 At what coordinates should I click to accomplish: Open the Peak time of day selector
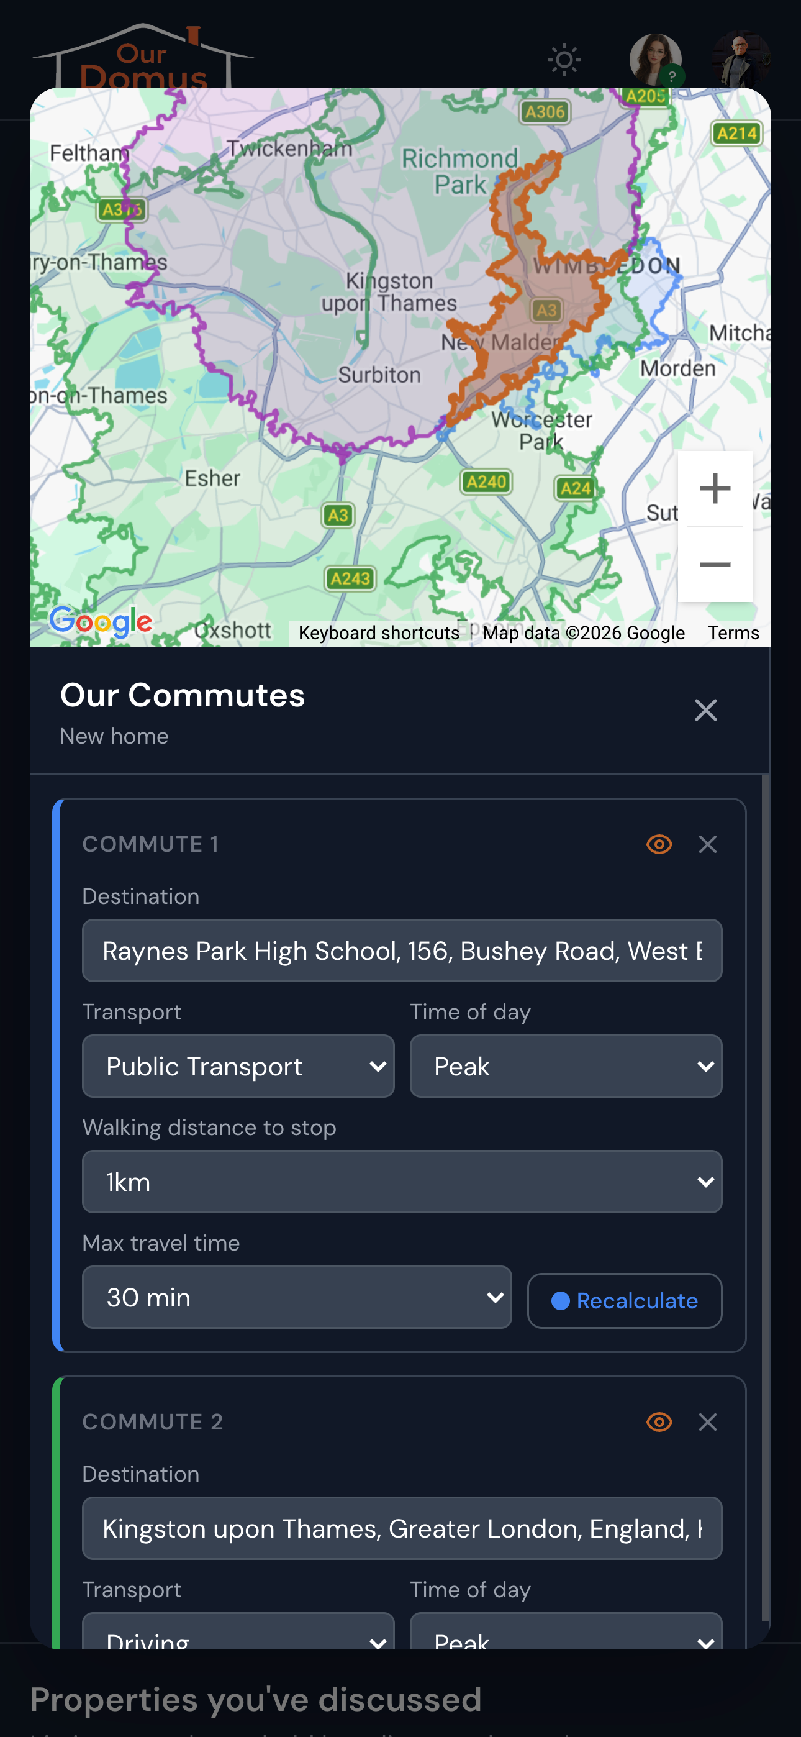[565, 1066]
